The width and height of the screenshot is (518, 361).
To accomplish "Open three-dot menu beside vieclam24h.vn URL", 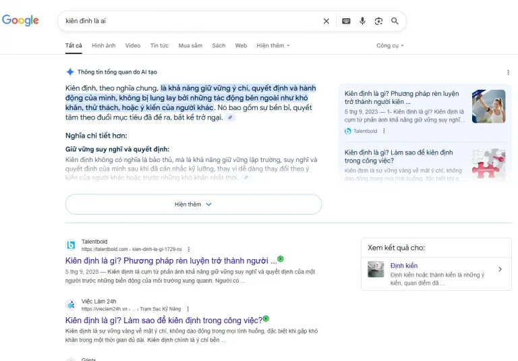I will [188, 309].
